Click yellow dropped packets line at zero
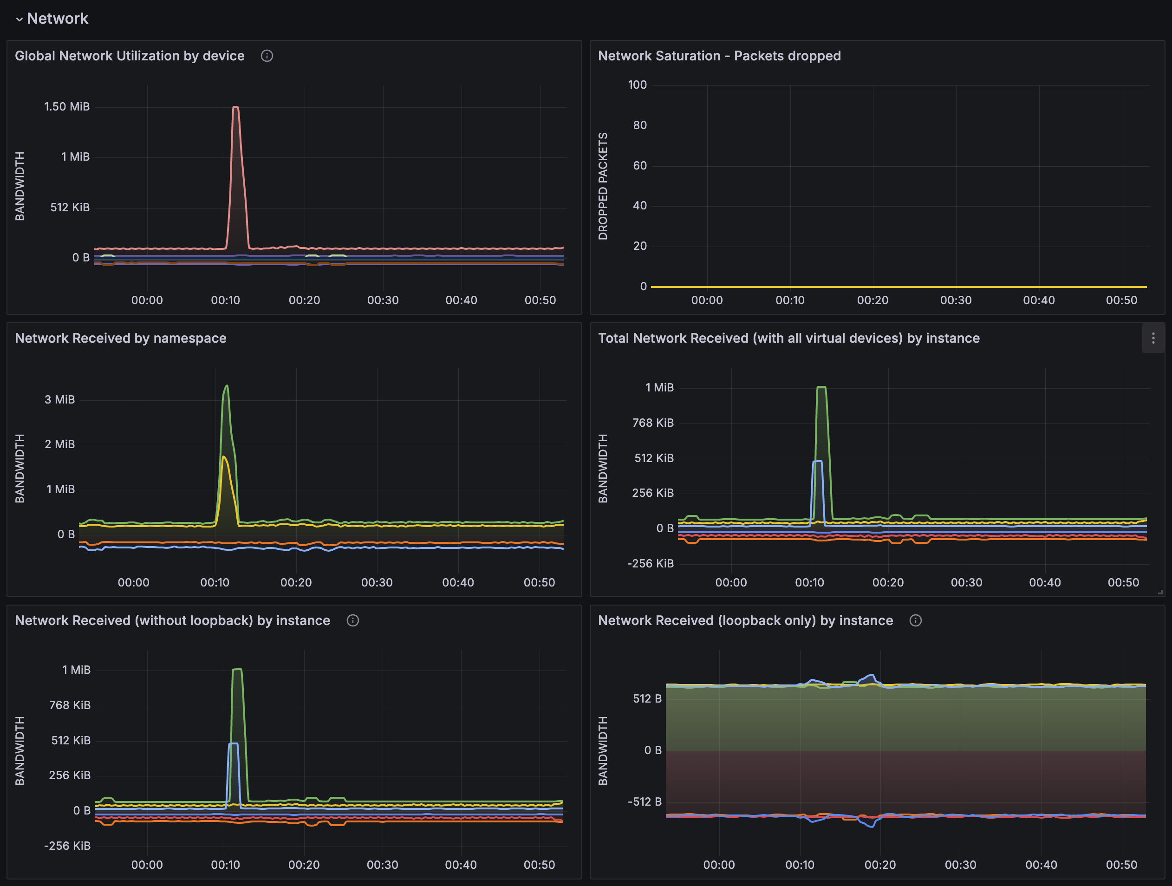This screenshot has width=1172, height=886. (901, 287)
